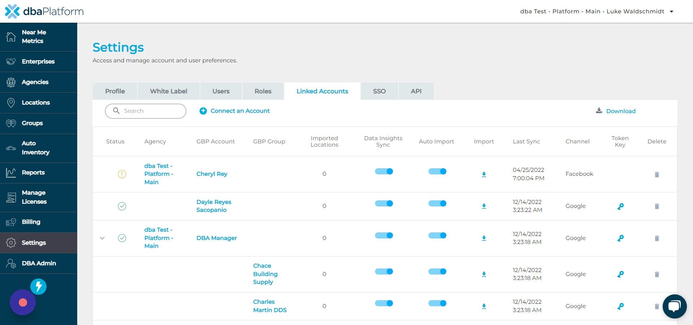Image resolution: width=693 pixels, height=325 pixels.
Task: Delete Dayle Reyes Sacopanio linked account
Action: tap(657, 206)
